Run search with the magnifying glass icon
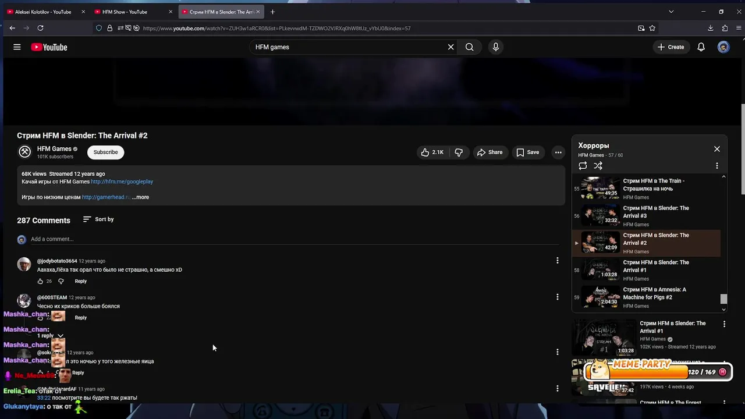This screenshot has width=745, height=419. click(469, 47)
